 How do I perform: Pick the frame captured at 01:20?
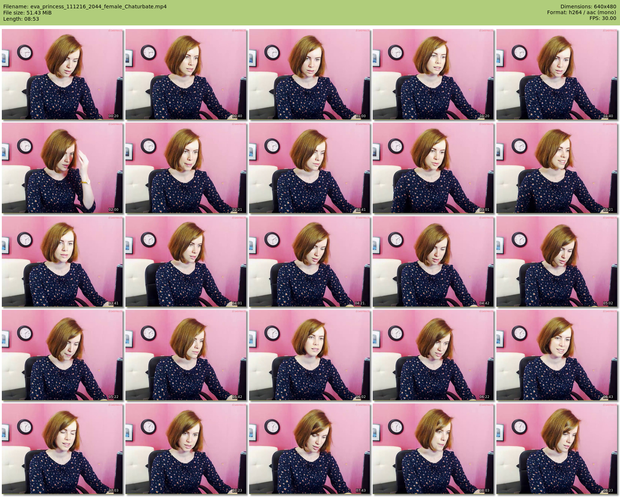(433, 74)
